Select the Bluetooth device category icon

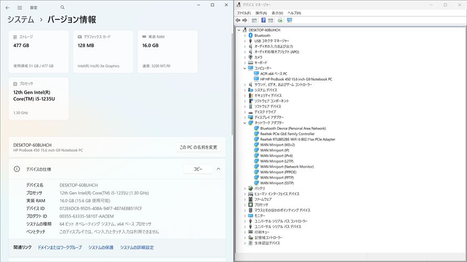pos(251,36)
